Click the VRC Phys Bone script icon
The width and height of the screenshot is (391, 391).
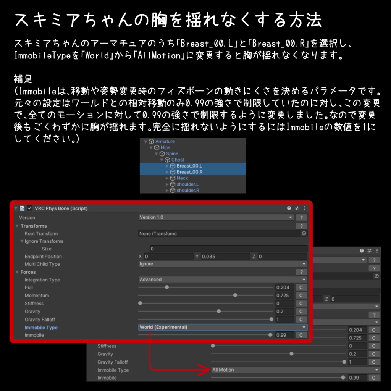coord(22,208)
